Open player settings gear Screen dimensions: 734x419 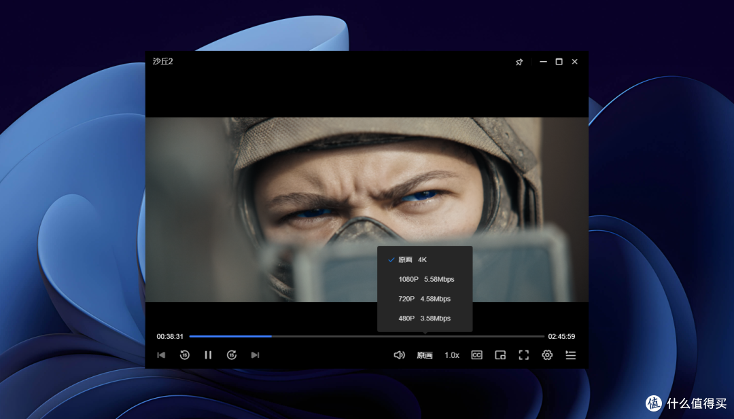(x=547, y=355)
